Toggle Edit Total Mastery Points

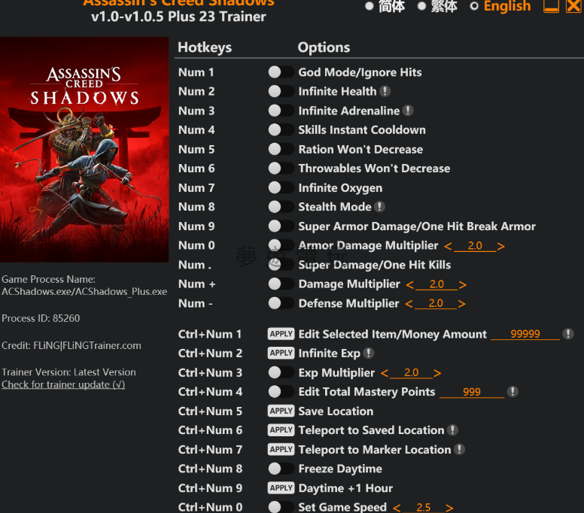[281, 392]
